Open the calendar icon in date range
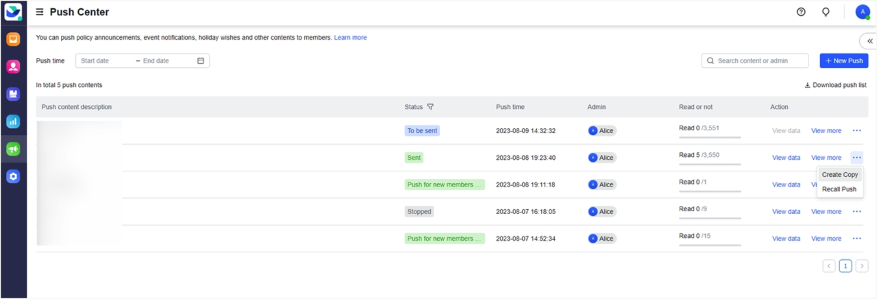877x299 pixels. (201, 61)
